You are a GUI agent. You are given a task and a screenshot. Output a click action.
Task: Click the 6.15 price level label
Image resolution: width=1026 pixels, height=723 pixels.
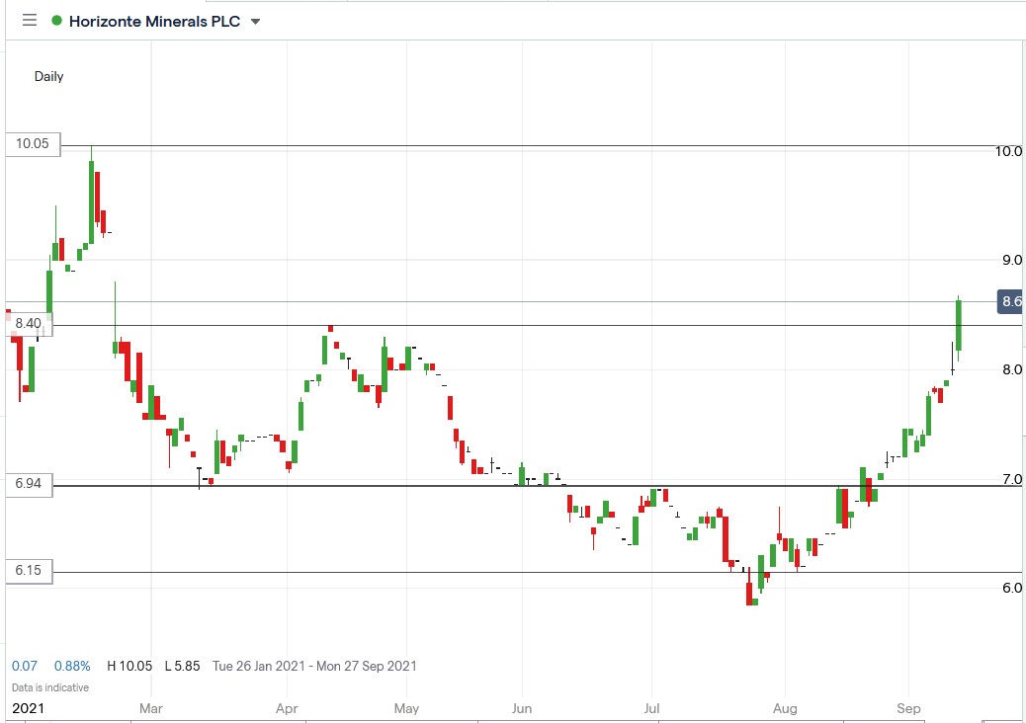(x=28, y=571)
